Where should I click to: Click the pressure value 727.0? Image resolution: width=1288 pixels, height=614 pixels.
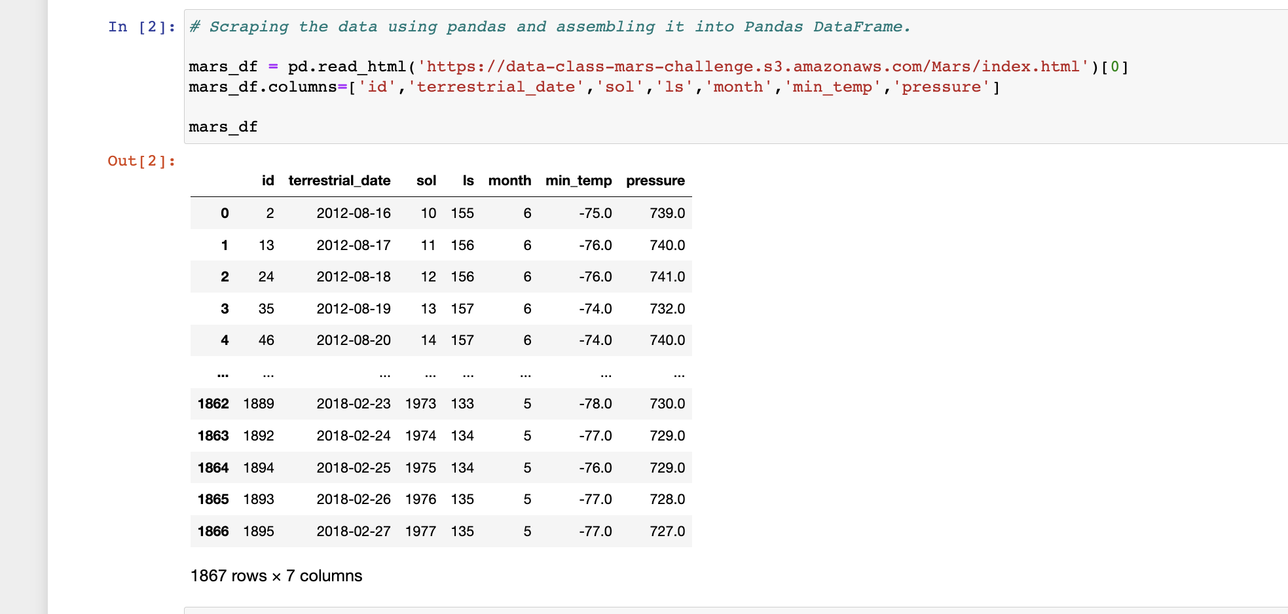(x=667, y=531)
